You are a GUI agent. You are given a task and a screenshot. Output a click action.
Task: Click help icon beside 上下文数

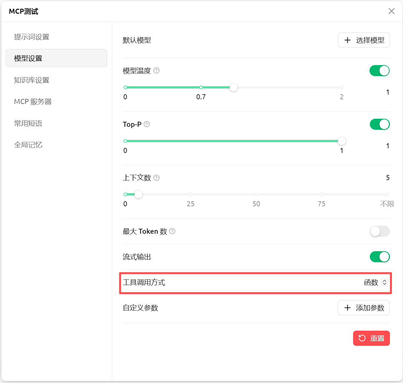coord(156,178)
